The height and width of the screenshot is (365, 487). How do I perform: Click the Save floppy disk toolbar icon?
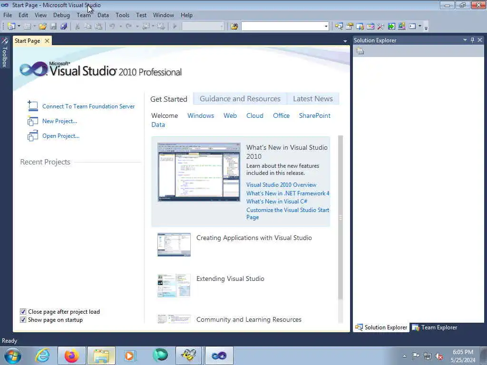coord(53,27)
